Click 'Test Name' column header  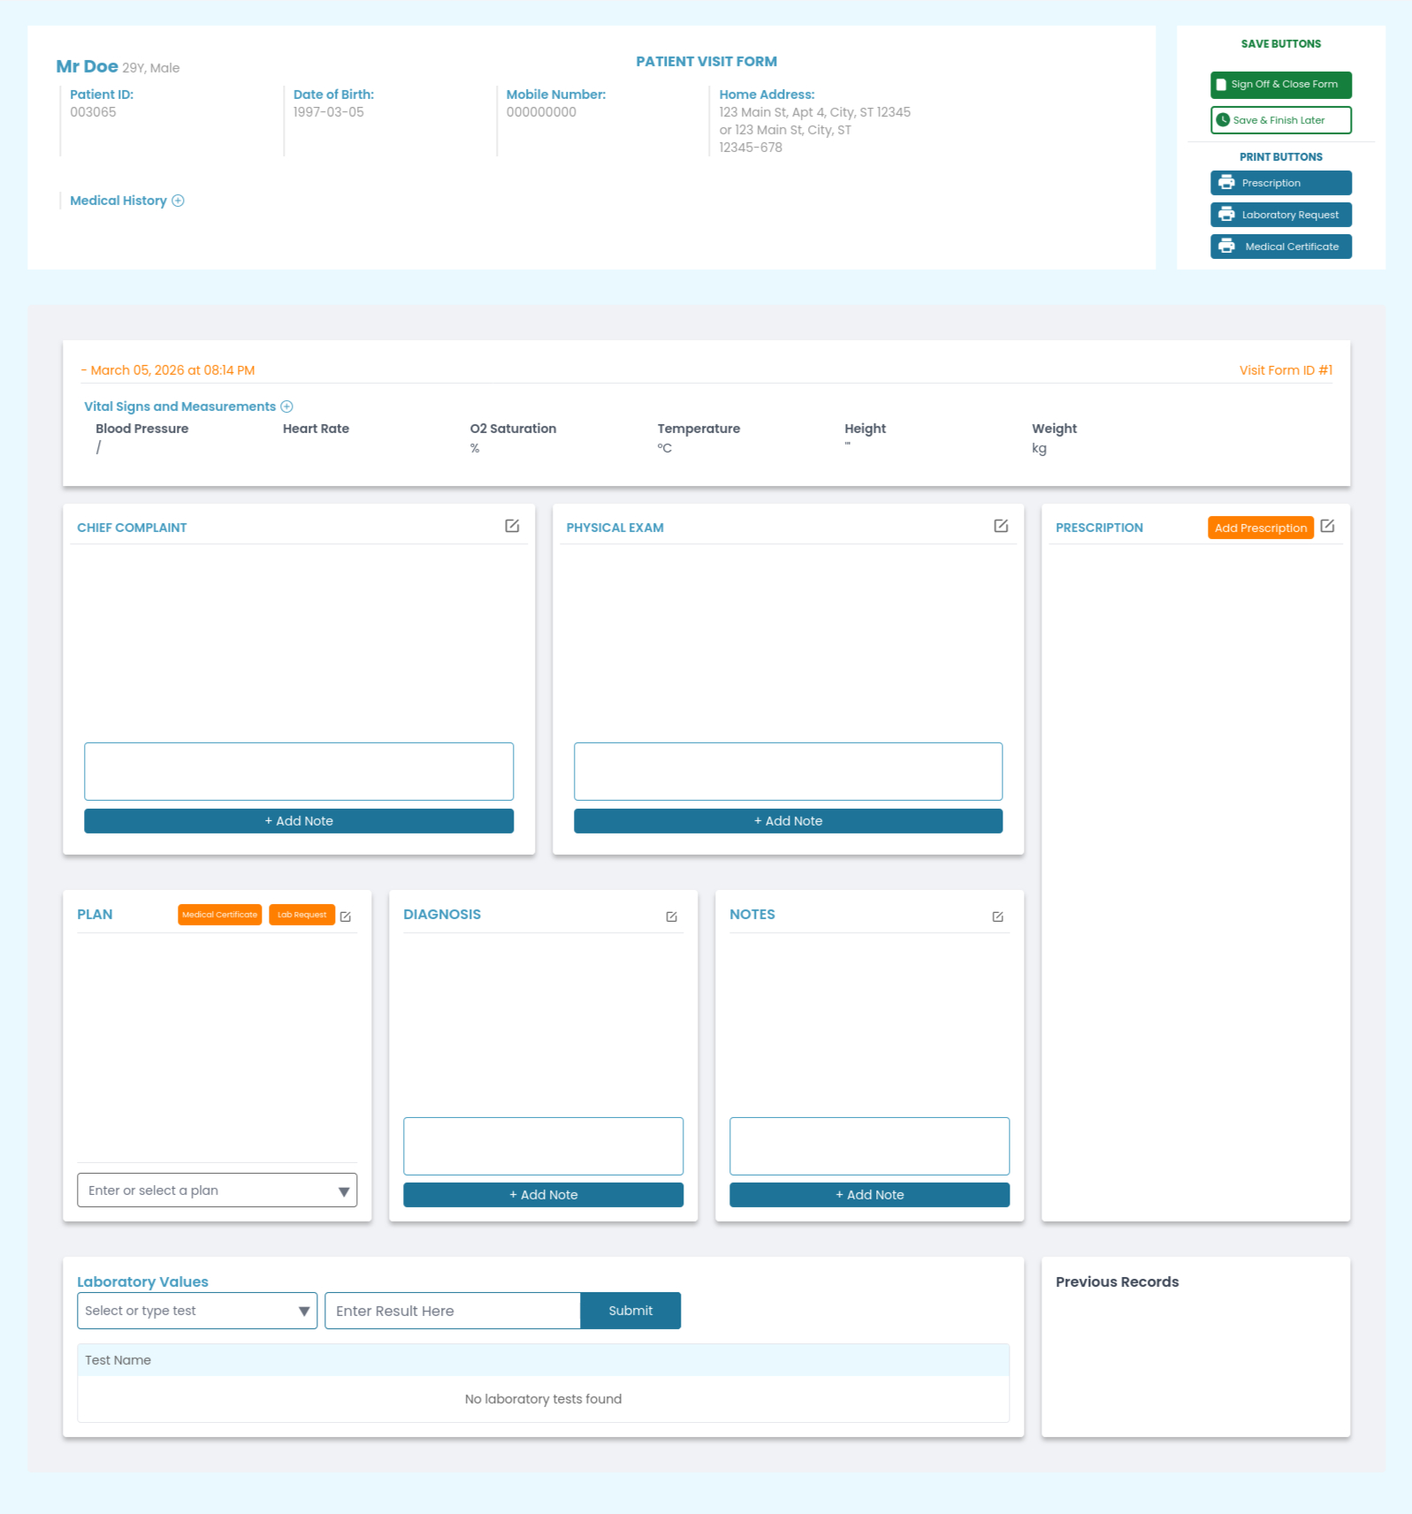pos(118,1360)
